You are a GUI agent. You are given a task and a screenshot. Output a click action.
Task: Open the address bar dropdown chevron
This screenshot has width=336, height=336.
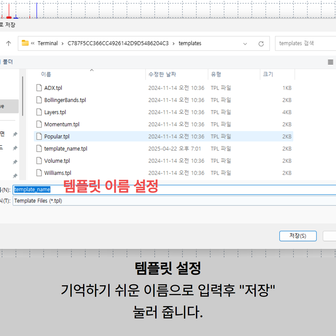point(245,43)
